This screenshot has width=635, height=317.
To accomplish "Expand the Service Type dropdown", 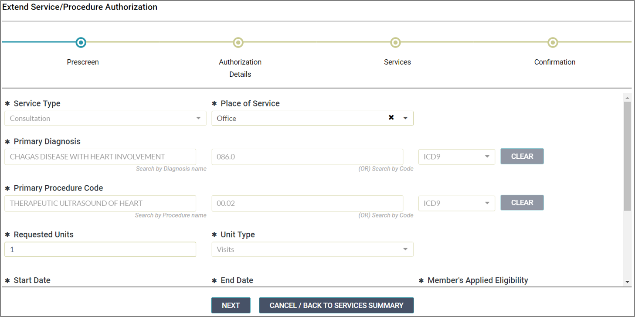I will pos(199,118).
